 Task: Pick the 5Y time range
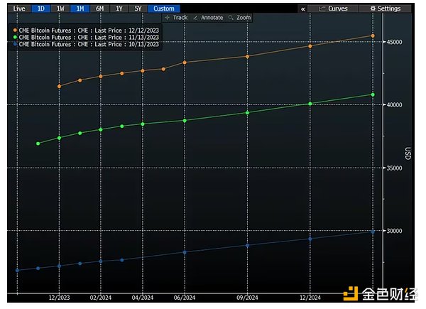(138, 9)
